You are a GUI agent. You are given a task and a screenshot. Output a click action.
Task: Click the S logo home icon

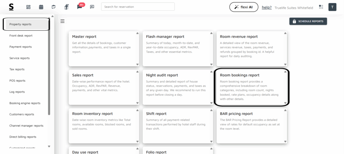tap(11, 7)
